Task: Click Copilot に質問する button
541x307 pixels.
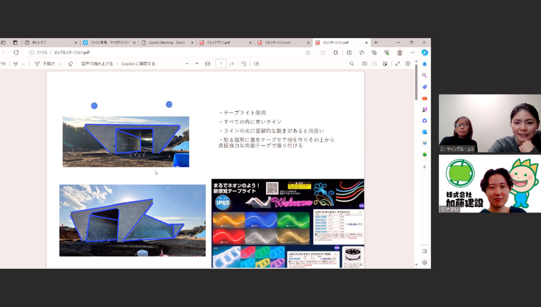Action: click(x=138, y=64)
